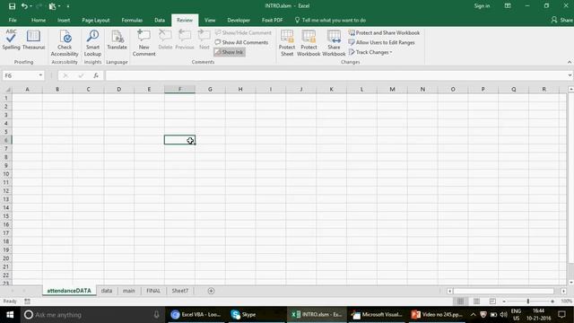Open Smart Lookup
574x323 pixels.
pos(92,43)
